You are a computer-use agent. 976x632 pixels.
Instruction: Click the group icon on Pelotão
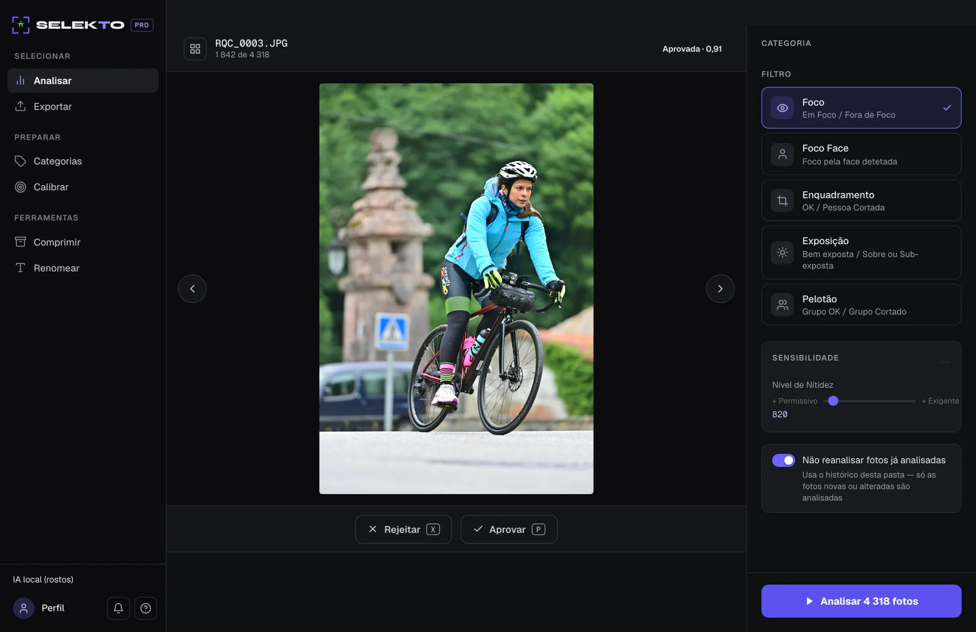tap(782, 305)
